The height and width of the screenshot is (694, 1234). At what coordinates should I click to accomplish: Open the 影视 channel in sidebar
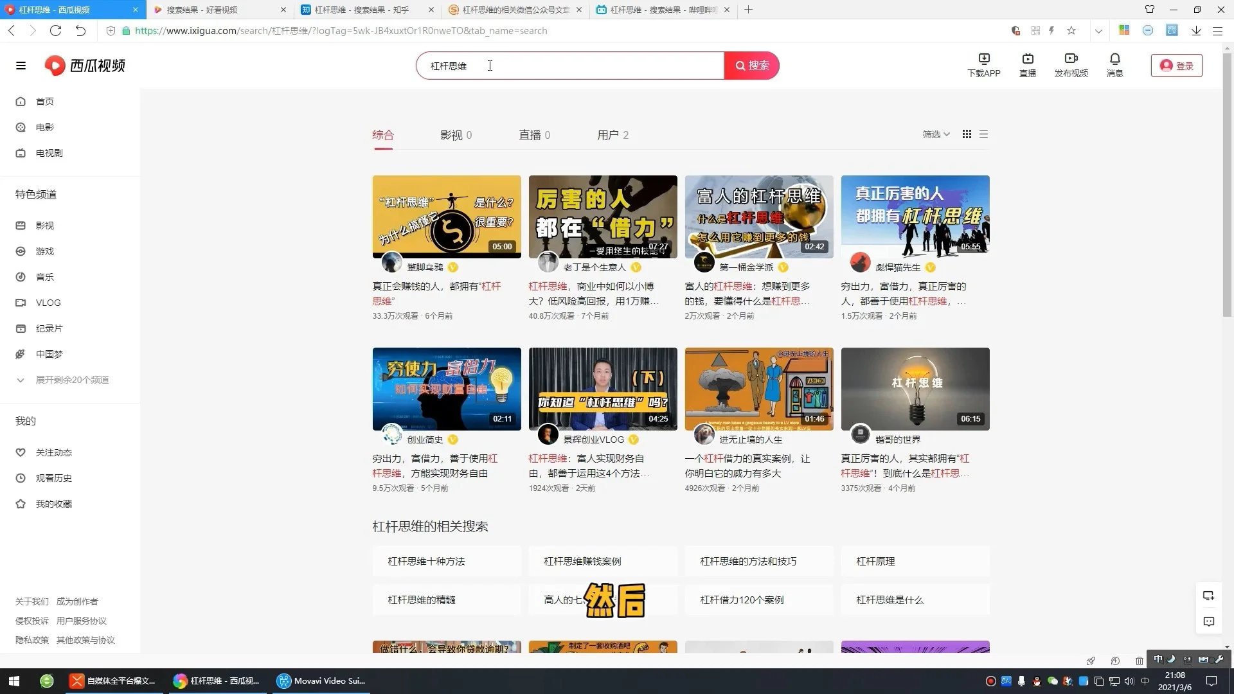45,226
